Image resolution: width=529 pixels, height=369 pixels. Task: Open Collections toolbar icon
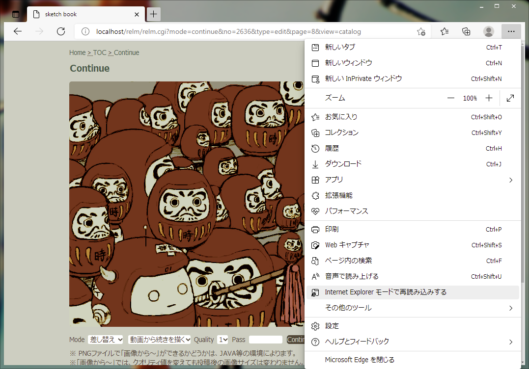(x=466, y=31)
